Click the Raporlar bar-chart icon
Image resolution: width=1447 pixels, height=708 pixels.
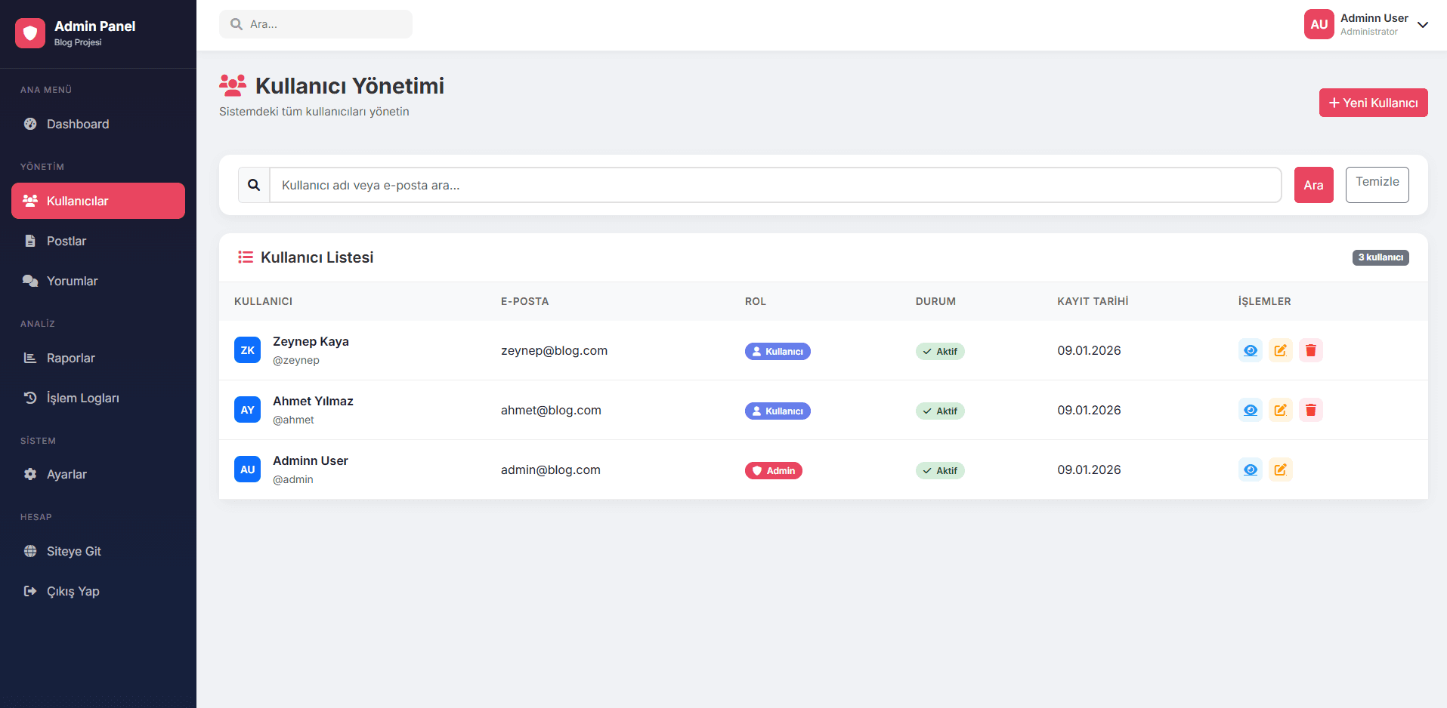(x=30, y=357)
